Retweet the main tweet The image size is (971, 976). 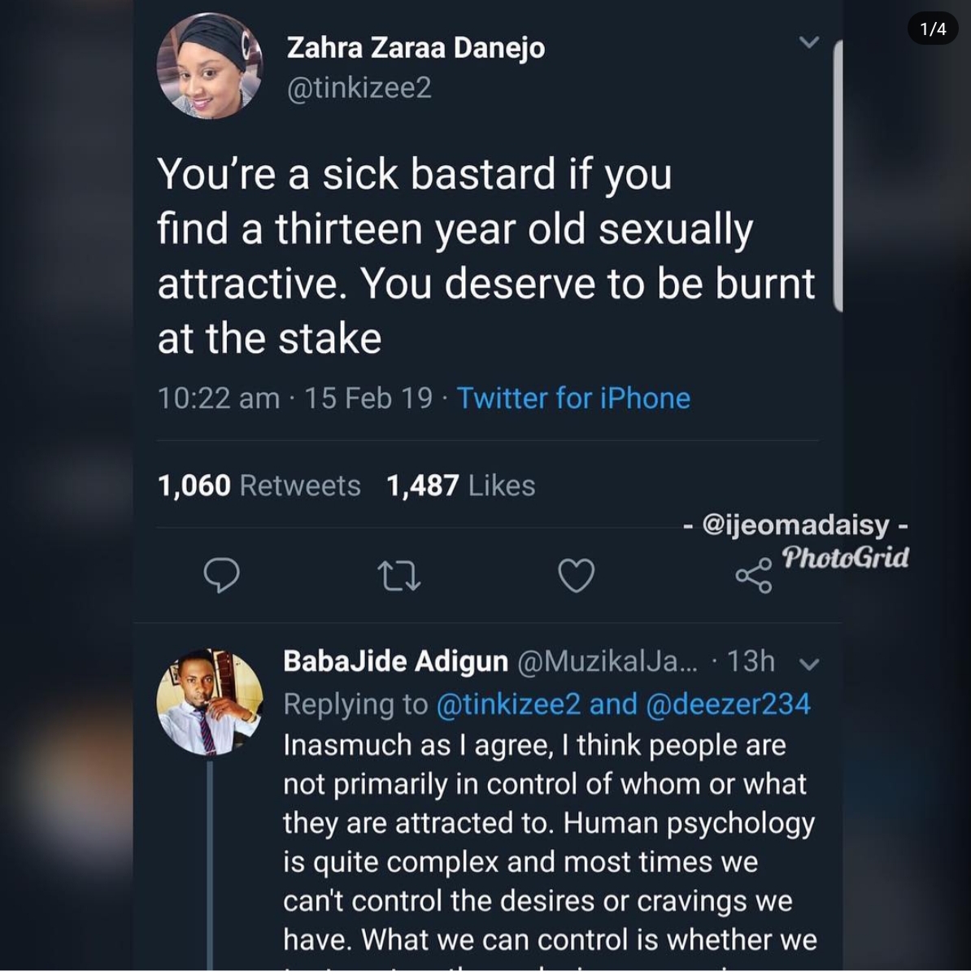point(398,576)
